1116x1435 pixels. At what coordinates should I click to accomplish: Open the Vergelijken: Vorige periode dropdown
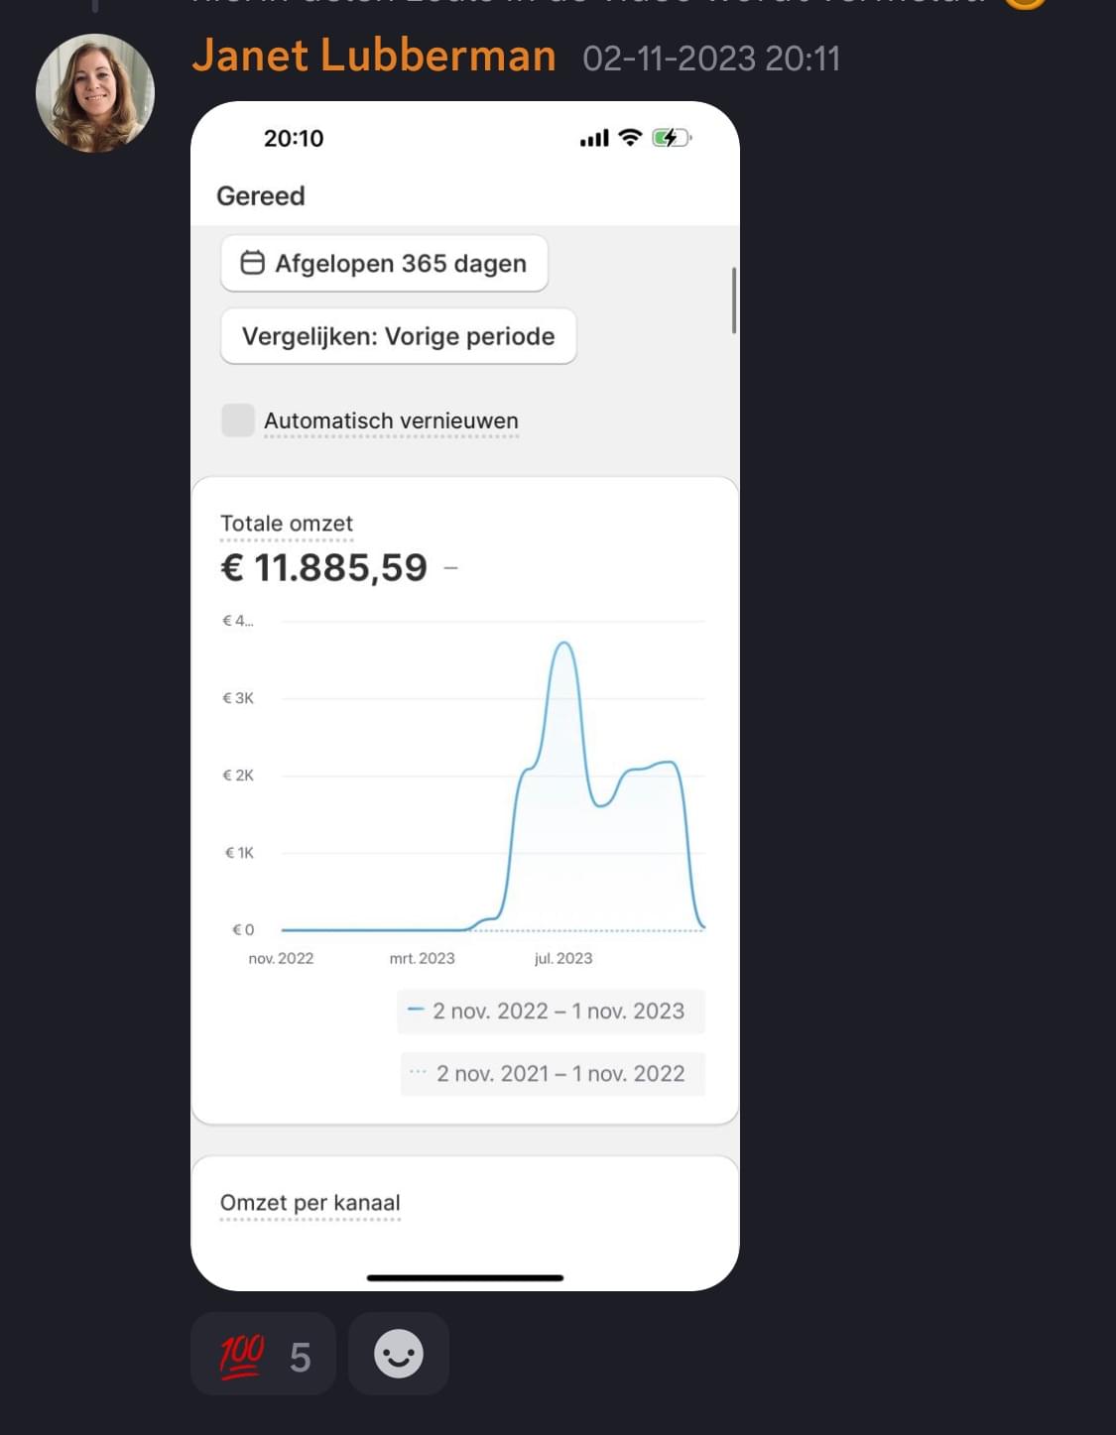pyautogui.click(x=398, y=337)
